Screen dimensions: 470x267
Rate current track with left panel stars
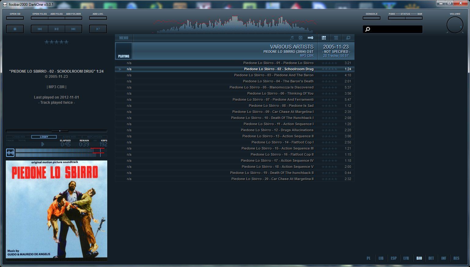57,42
